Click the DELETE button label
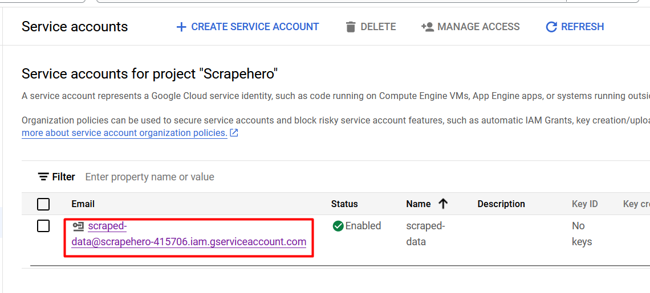Image resolution: width=650 pixels, height=293 pixels. pos(378,27)
